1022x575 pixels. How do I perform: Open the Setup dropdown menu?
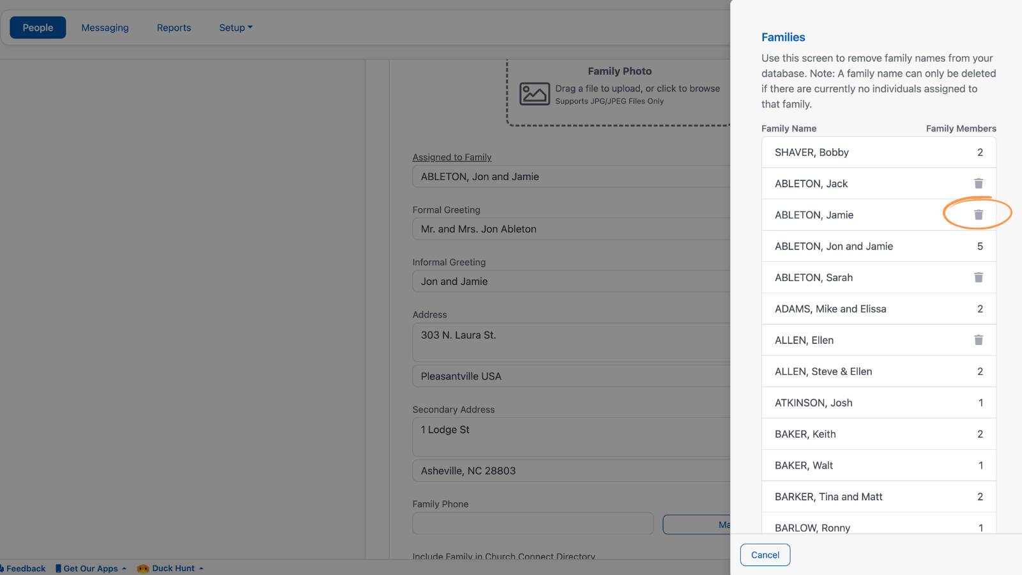point(236,27)
